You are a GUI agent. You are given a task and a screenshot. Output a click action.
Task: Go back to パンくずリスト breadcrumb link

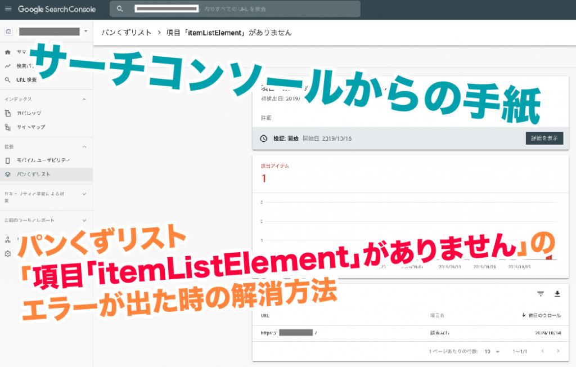127,33
